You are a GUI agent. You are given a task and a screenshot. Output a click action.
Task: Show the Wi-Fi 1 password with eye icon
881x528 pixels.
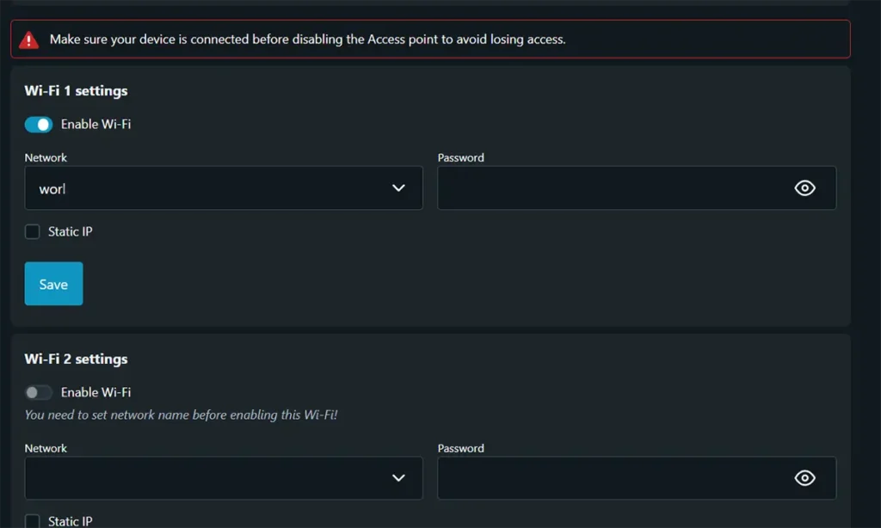pos(804,188)
